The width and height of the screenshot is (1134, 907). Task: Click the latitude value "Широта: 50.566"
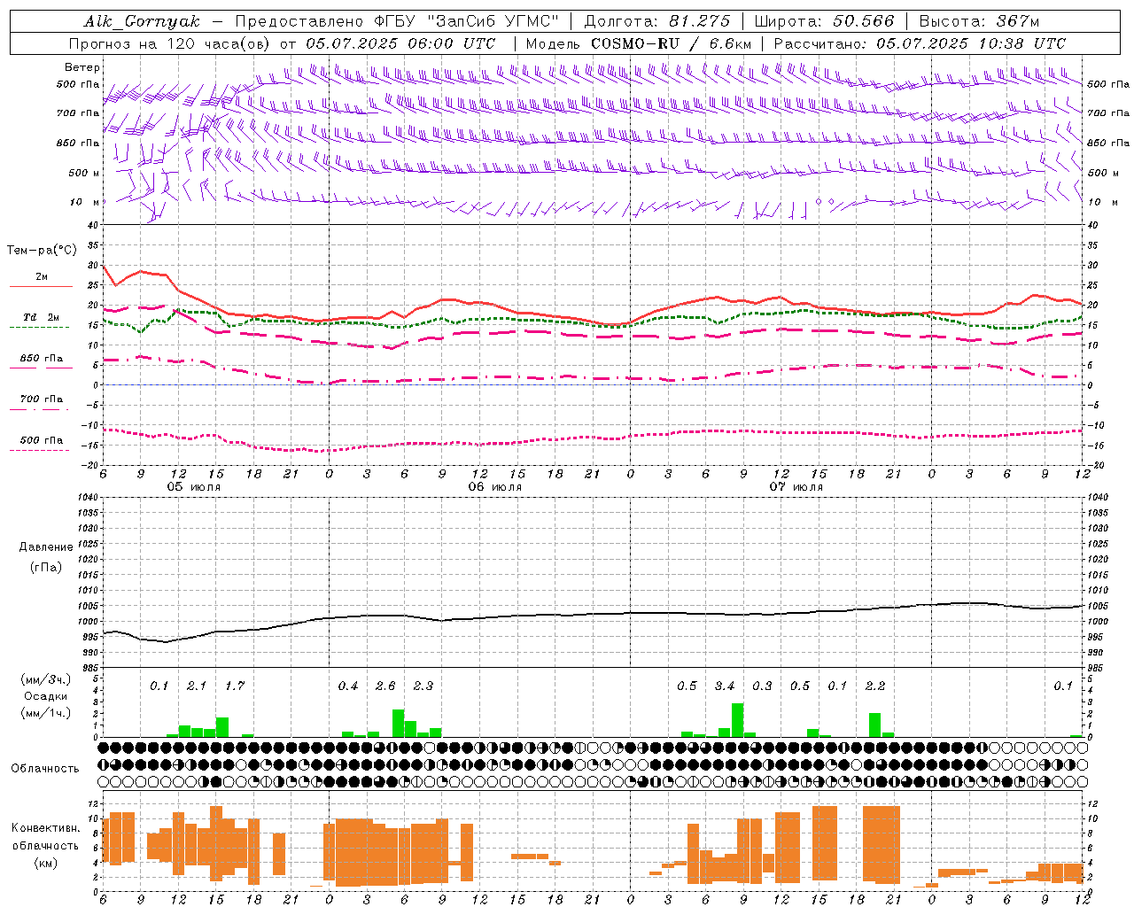click(824, 21)
